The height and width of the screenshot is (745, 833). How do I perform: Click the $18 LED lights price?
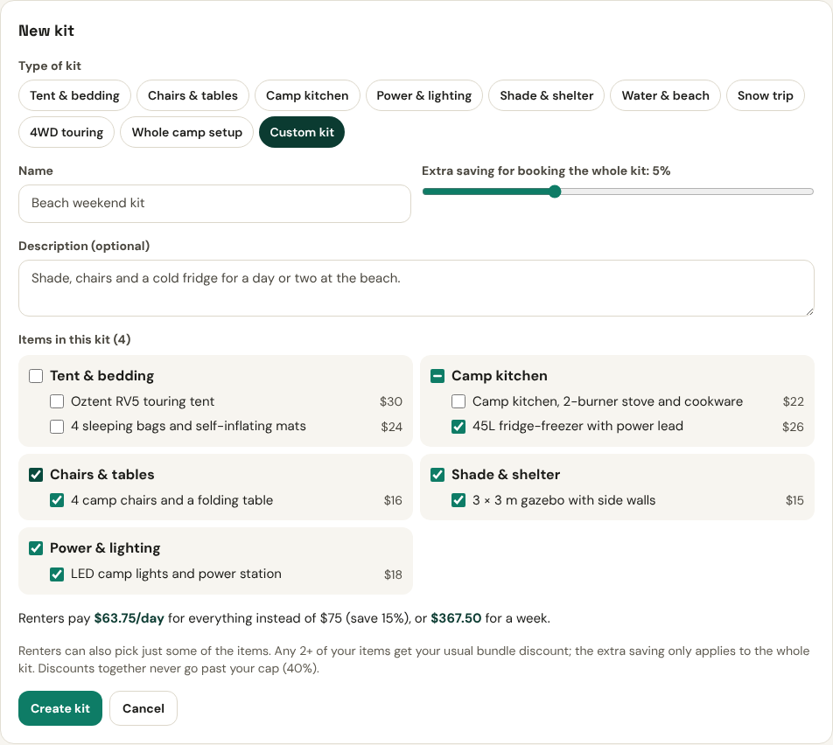pyautogui.click(x=393, y=574)
